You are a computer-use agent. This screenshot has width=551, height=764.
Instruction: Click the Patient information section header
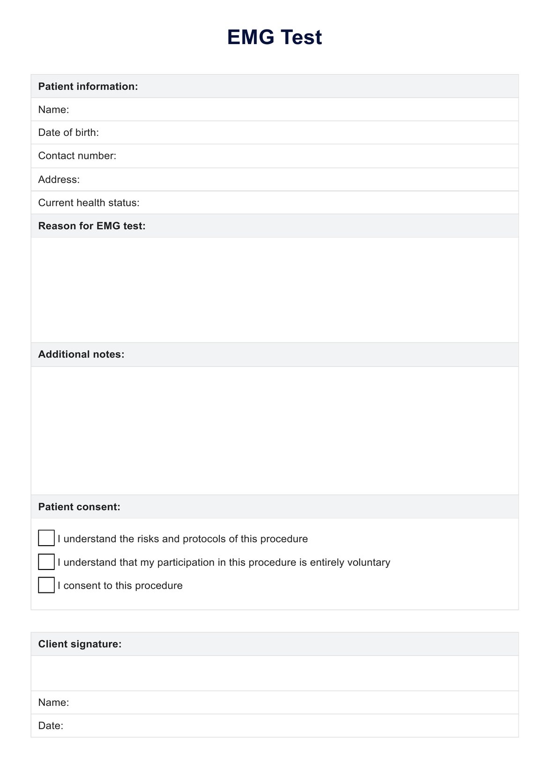pyautogui.click(x=88, y=86)
